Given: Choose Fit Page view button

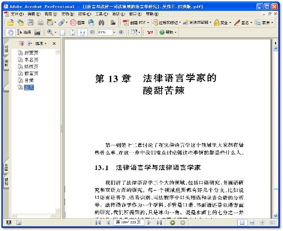Looking at the screenshot, I should pos(73,32).
